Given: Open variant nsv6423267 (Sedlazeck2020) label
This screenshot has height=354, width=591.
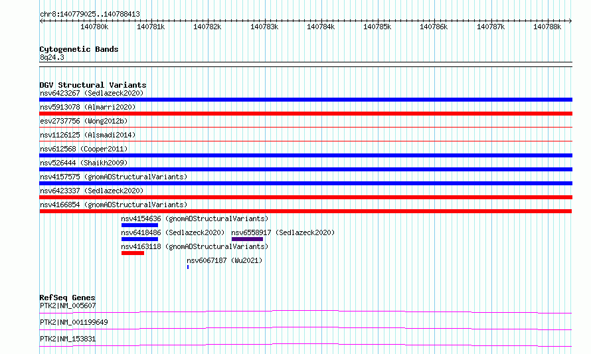Looking at the screenshot, I should [x=92, y=93].
